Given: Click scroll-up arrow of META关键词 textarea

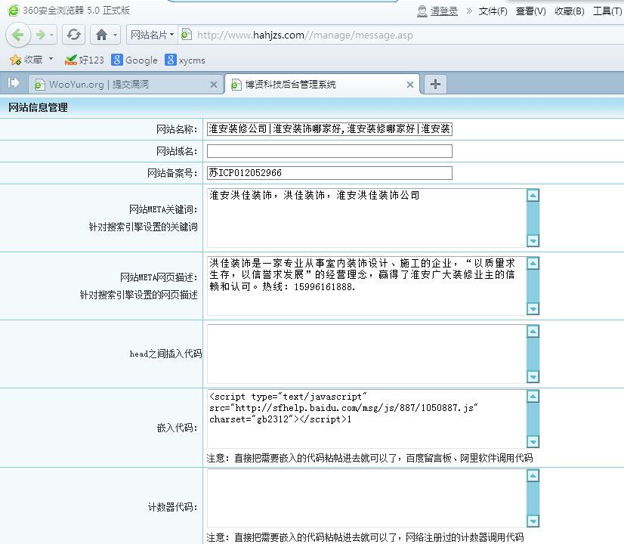Looking at the screenshot, I should click(533, 196).
